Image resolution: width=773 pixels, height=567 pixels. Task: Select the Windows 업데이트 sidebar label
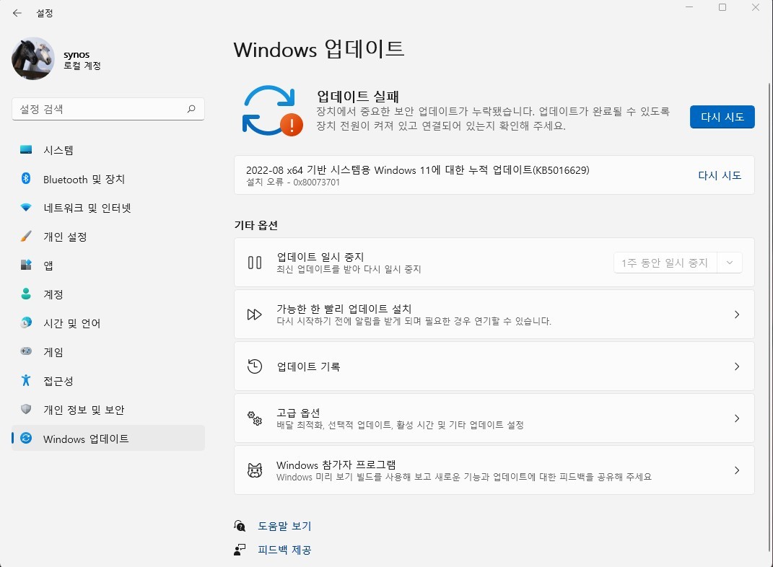[86, 439]
